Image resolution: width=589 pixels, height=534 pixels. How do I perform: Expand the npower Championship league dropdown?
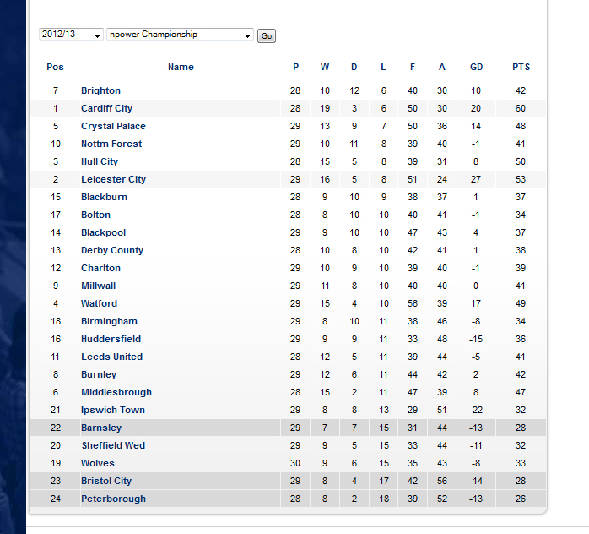[180, 35]
